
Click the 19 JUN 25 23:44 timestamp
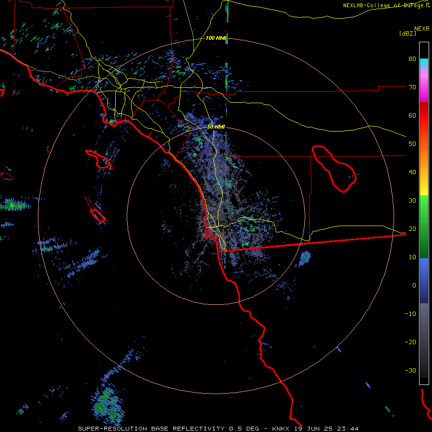326,429
